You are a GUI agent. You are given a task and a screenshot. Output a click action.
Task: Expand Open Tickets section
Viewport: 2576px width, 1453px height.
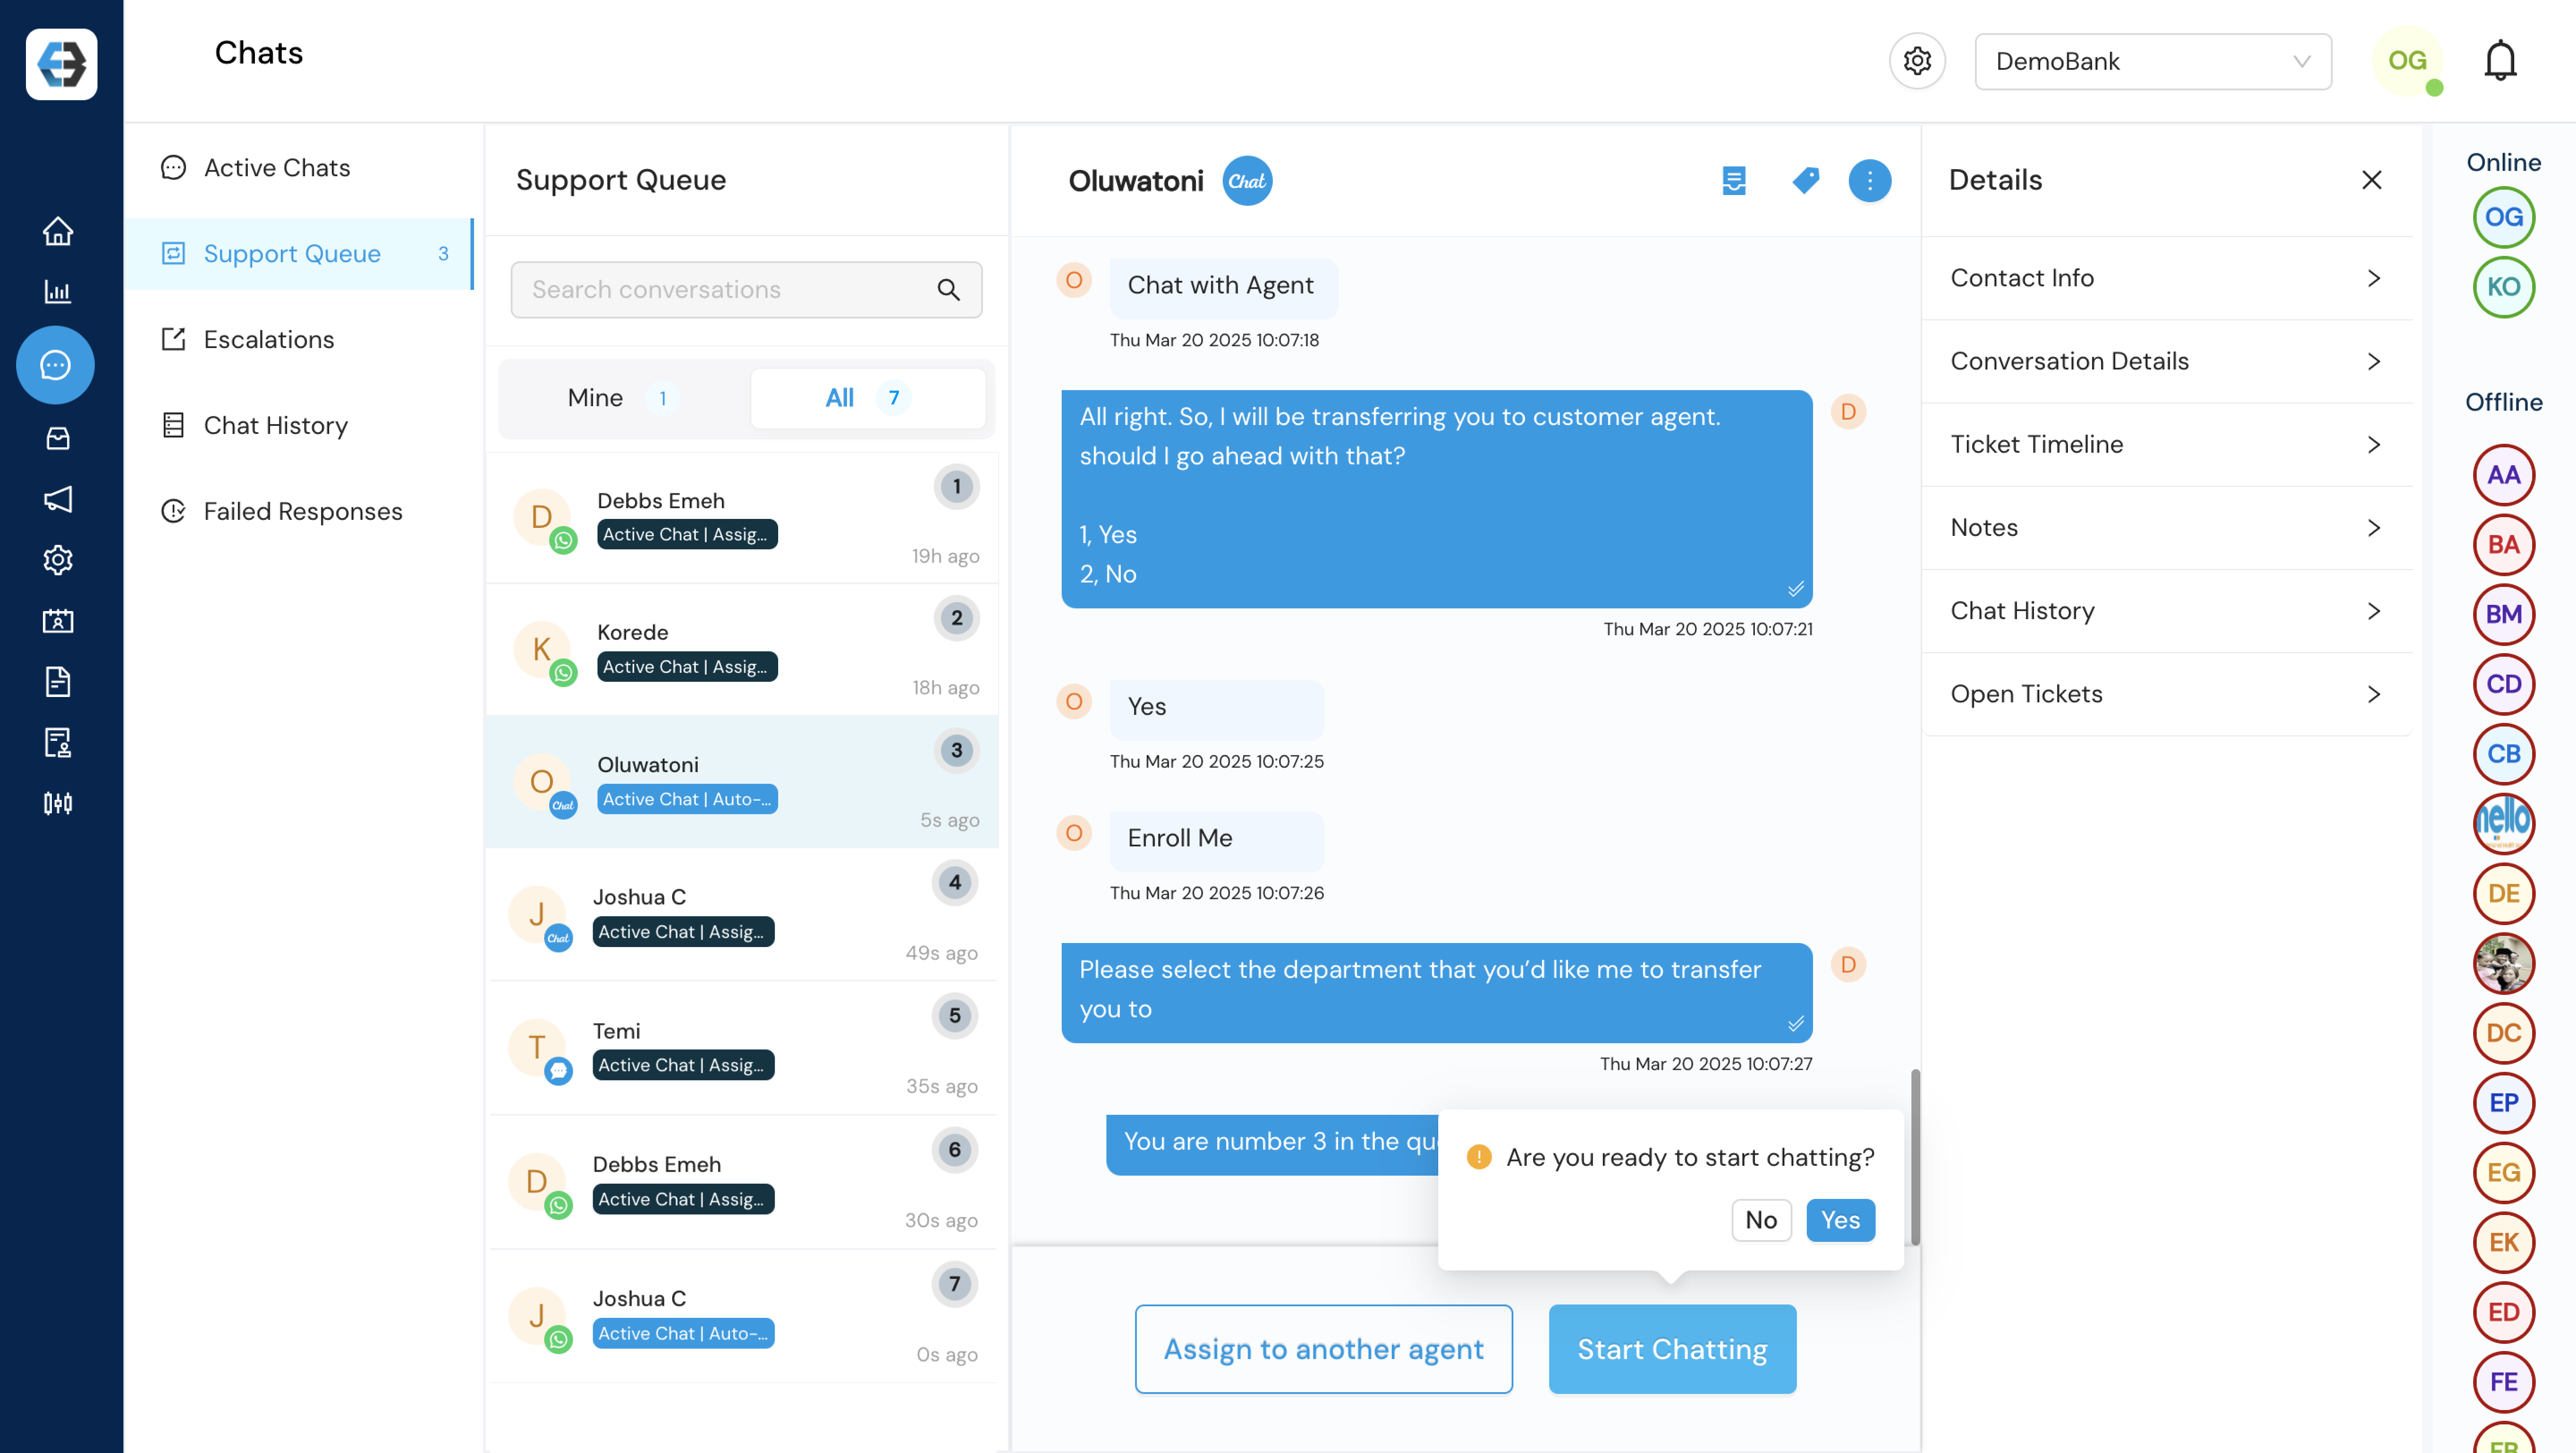2167,694
